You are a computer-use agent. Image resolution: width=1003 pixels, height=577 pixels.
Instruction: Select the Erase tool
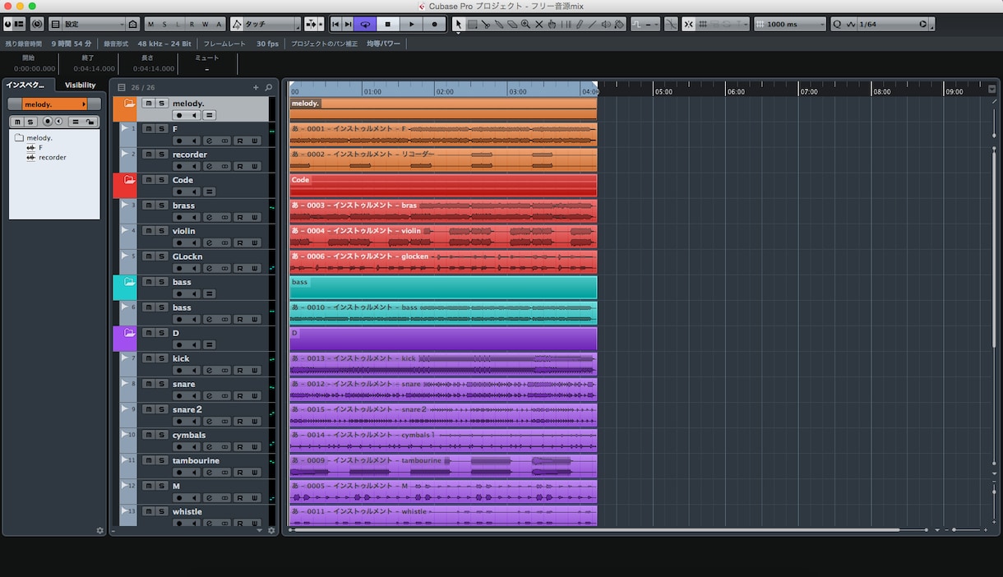tap(512, 25)
